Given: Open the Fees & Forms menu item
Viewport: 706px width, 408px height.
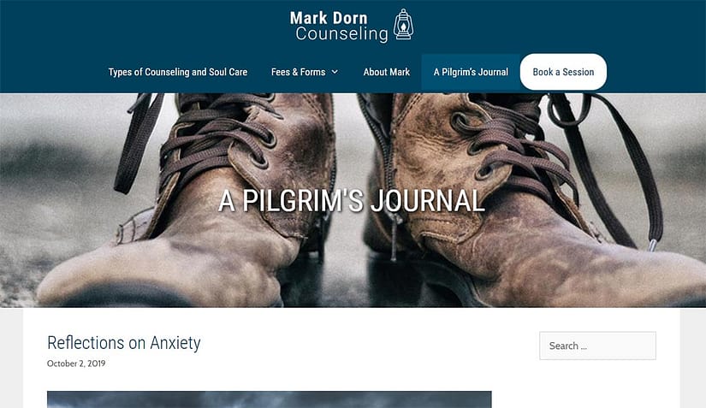Looking at the screenshot, I should [x=298, y=72].
